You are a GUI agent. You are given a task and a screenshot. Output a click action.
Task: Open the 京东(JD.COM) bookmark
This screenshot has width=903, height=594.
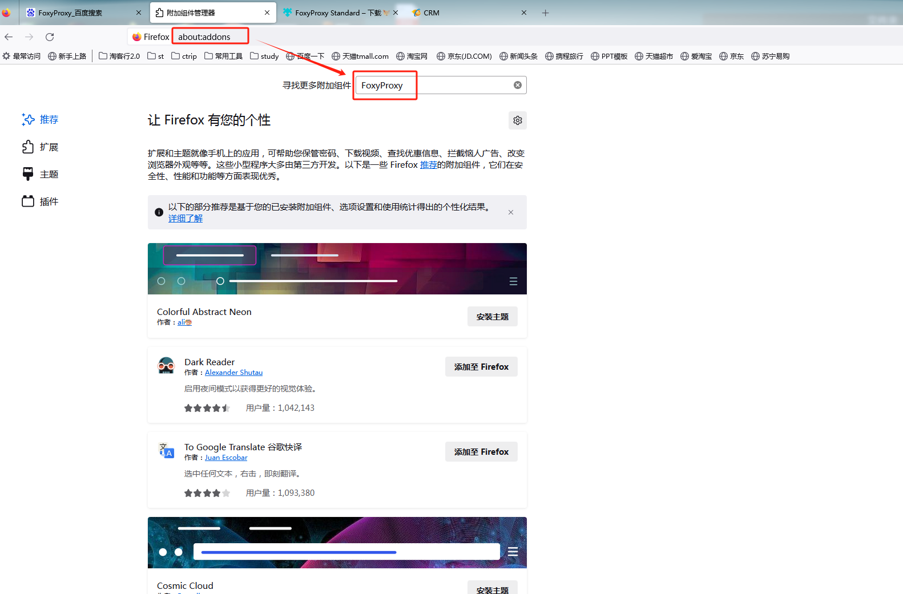(x=464, y=56)
